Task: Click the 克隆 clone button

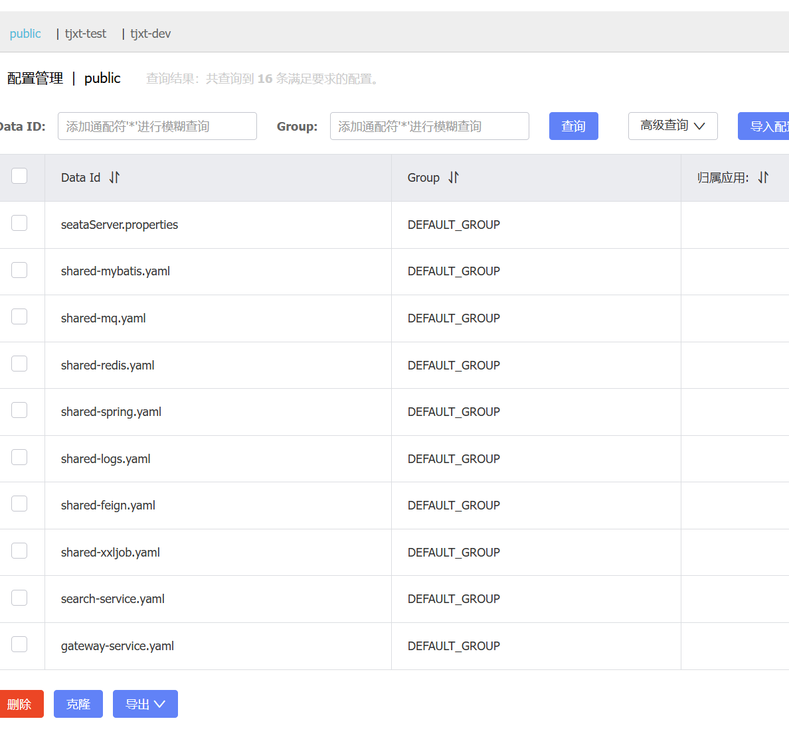Action: point(78,704)
